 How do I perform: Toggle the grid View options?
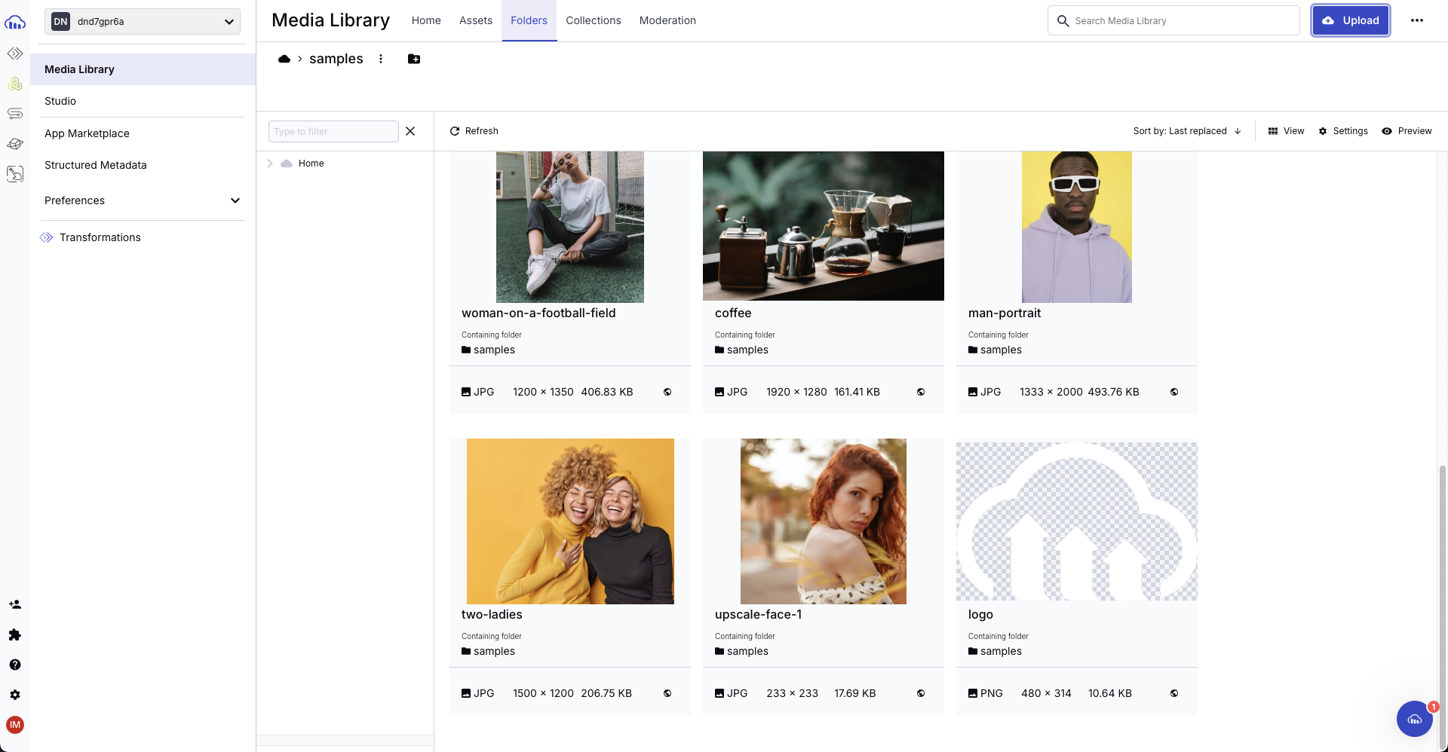pos(1285,130)
